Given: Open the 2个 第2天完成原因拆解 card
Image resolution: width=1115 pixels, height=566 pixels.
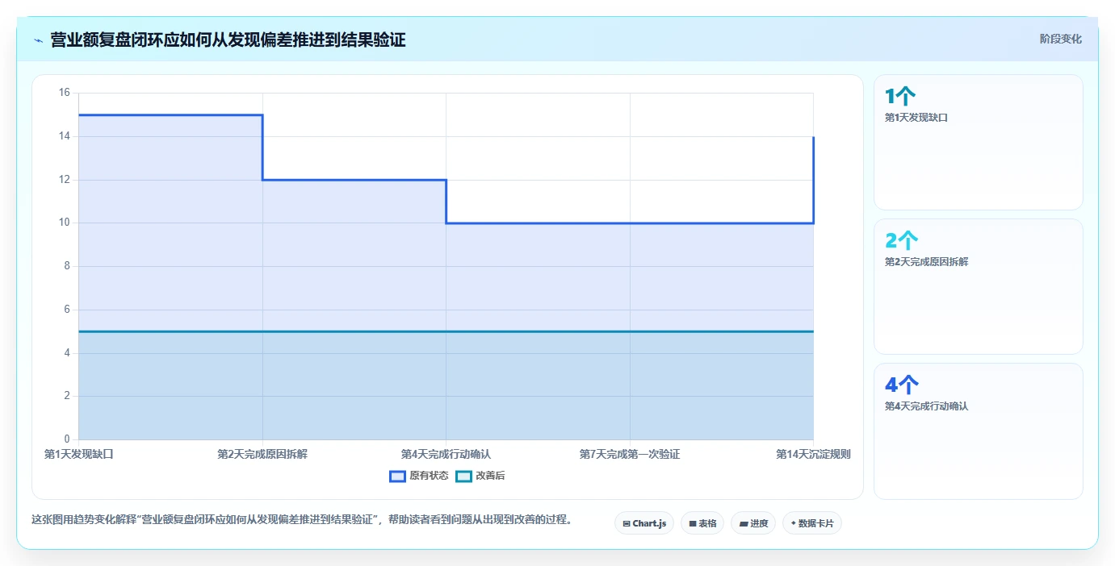Looking at the screenshot, I should pos(978,286).
